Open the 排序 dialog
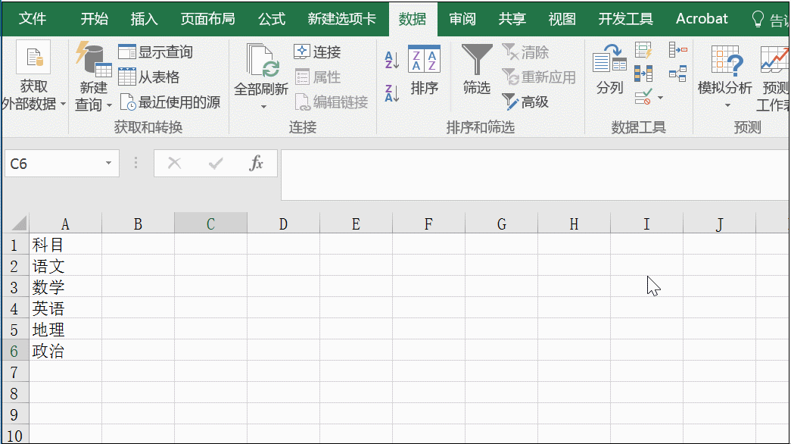The height and width of the screenshot is (444, 791). [424, 70]
